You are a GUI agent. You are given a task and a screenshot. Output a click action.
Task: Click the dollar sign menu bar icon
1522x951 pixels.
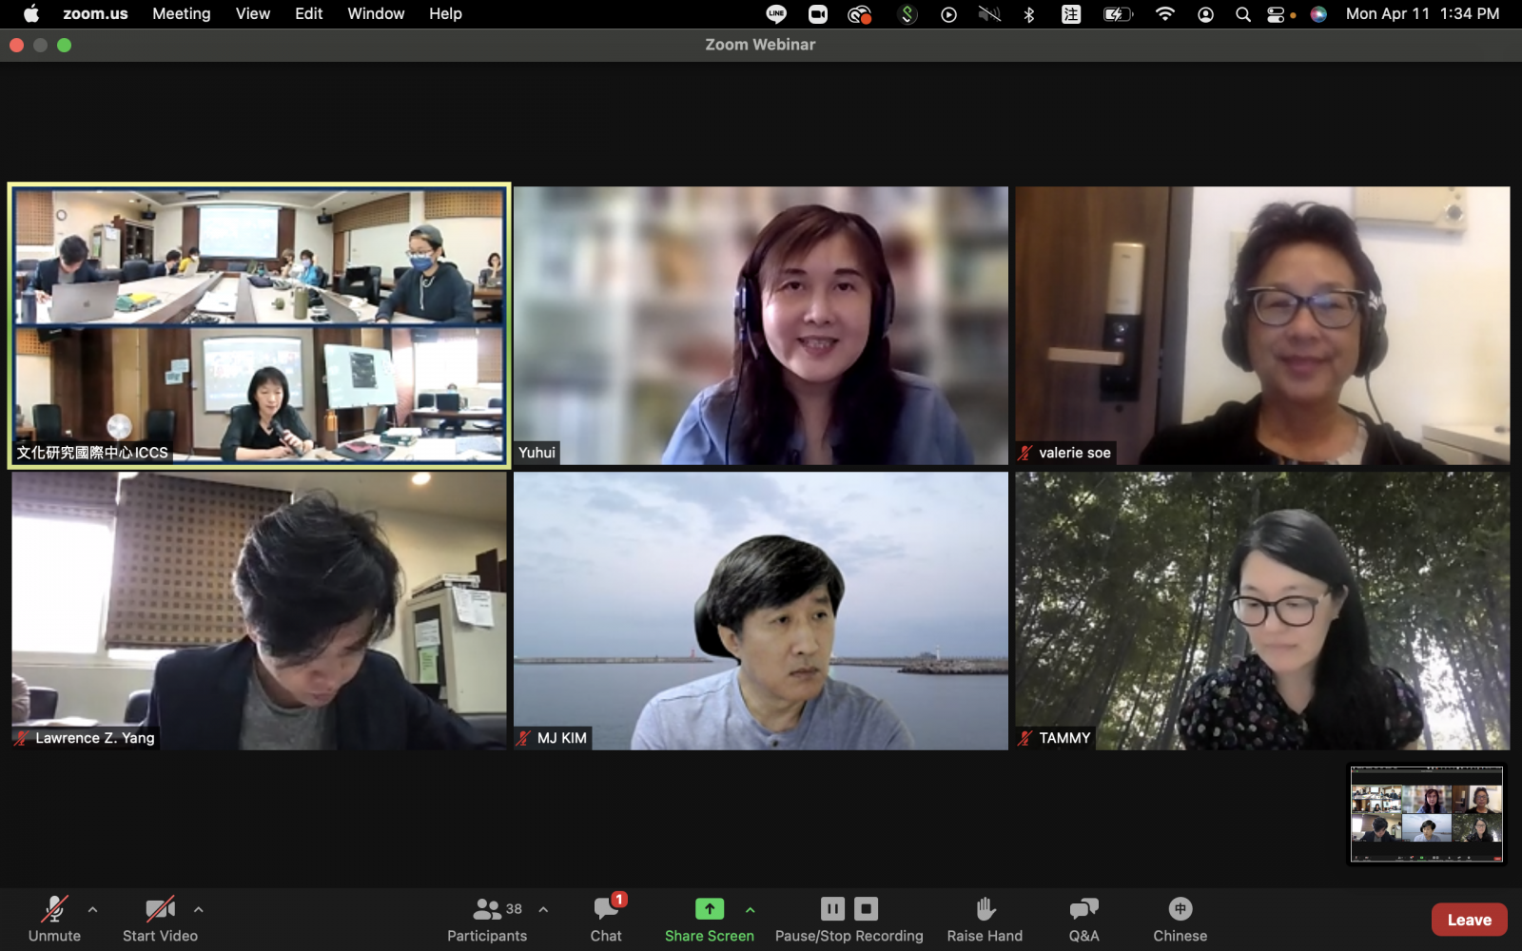(907, 13)
